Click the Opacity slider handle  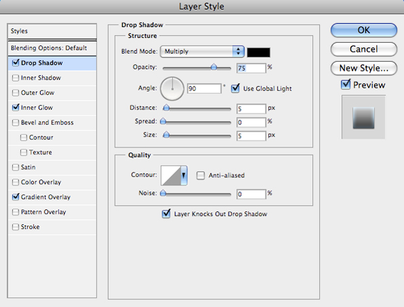pos(214,67)
